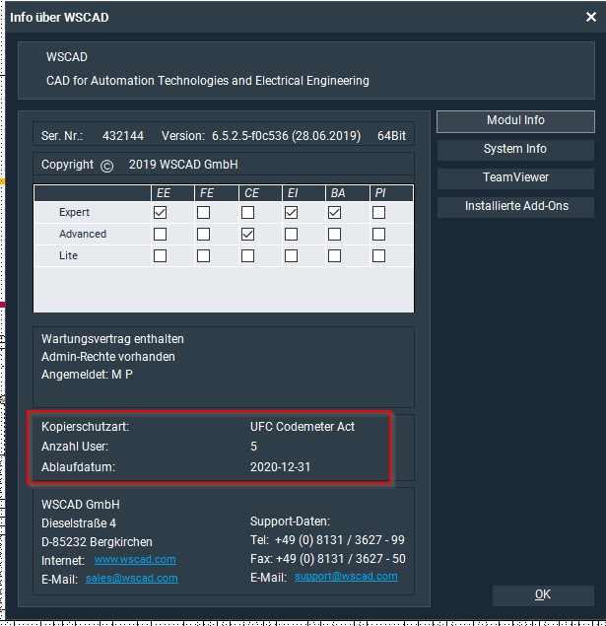This screenshot has height=626, width=606.
Task: Click the Wartungsvertrag enthalten line
Action: pos(112,339)
